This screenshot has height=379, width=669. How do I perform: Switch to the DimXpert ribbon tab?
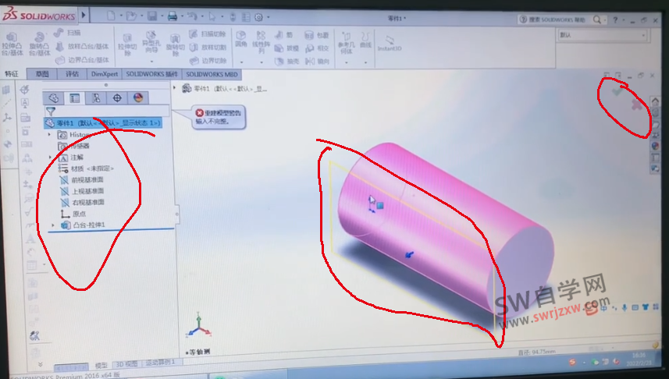tap(105, 74)
